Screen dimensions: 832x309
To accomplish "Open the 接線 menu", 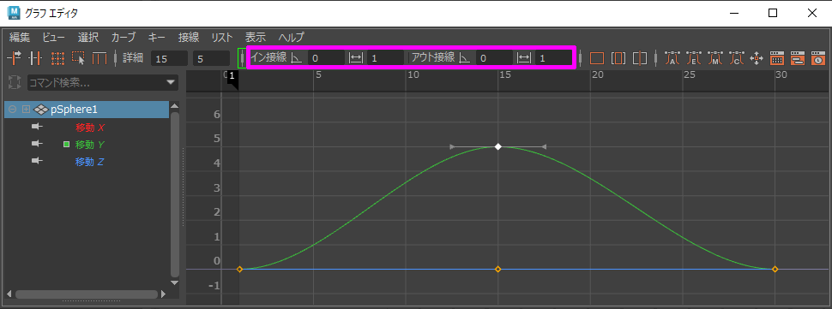I will click(x=189, y=38).
